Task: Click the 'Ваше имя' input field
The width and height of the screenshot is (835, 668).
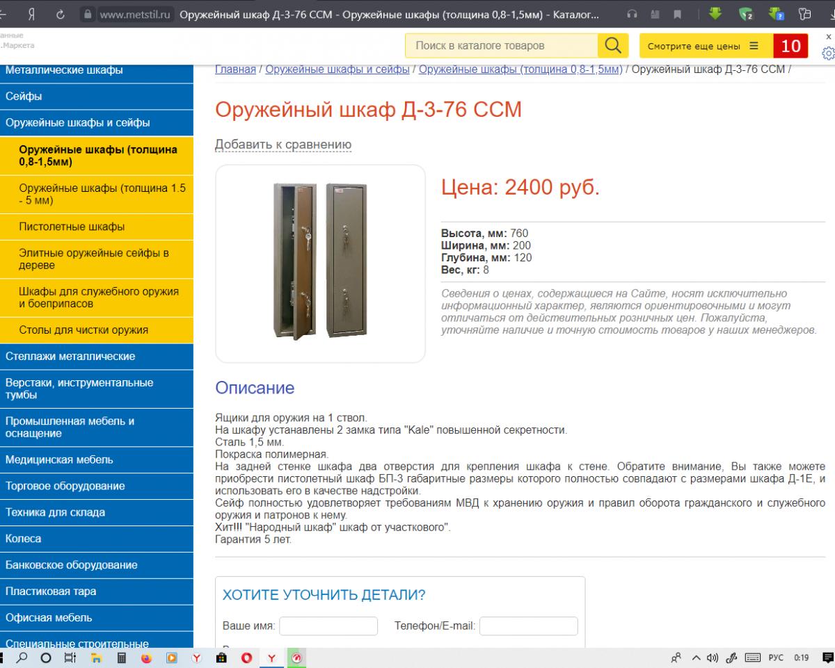Action: pos(328,626)
